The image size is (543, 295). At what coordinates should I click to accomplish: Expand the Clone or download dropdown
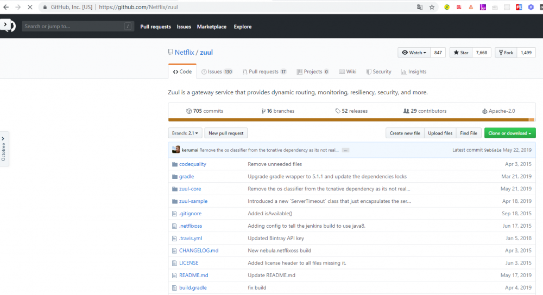(510, 133)
